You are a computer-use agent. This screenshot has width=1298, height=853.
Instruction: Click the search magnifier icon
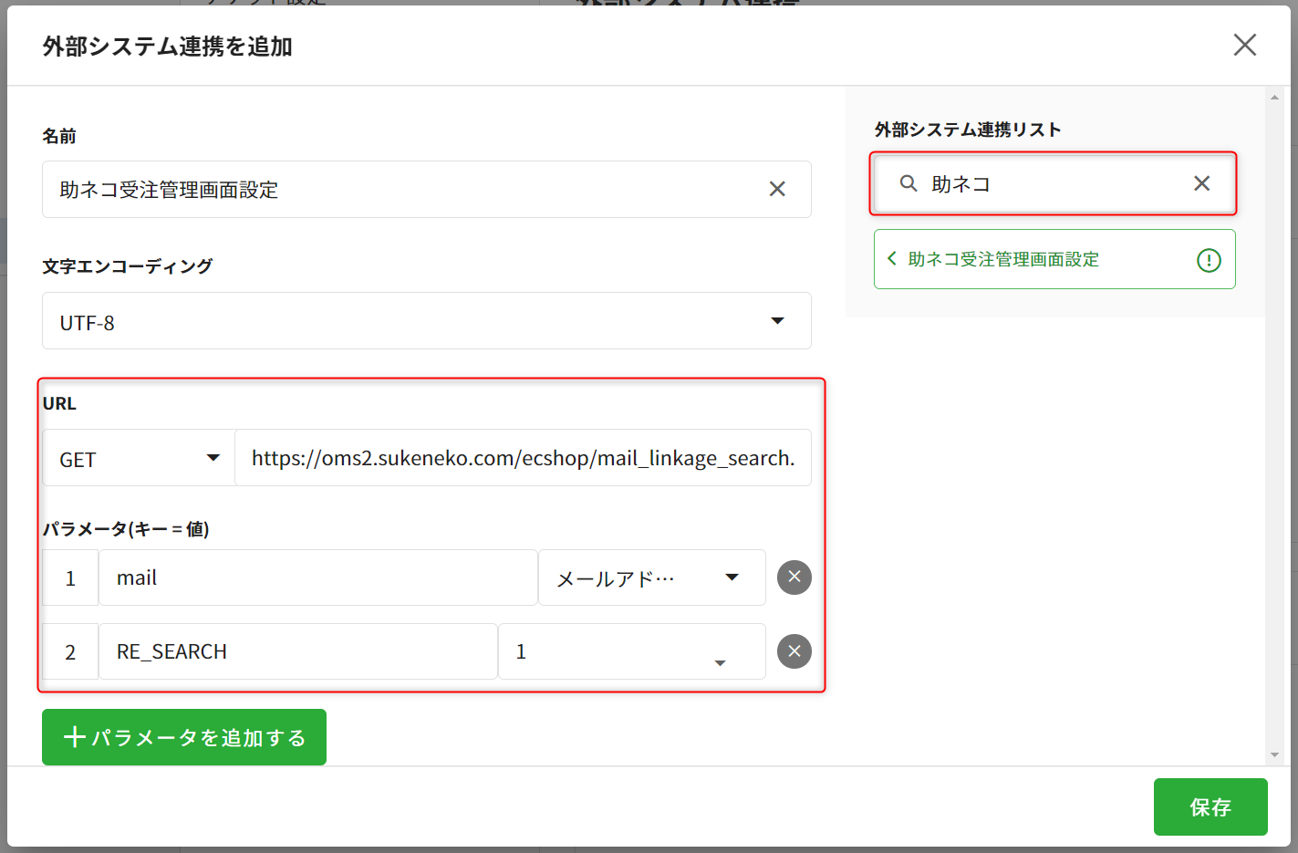tap(909, 183)
